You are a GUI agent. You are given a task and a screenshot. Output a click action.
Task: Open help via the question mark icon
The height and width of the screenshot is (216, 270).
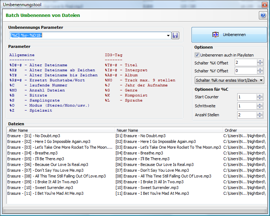click(262, 15)
